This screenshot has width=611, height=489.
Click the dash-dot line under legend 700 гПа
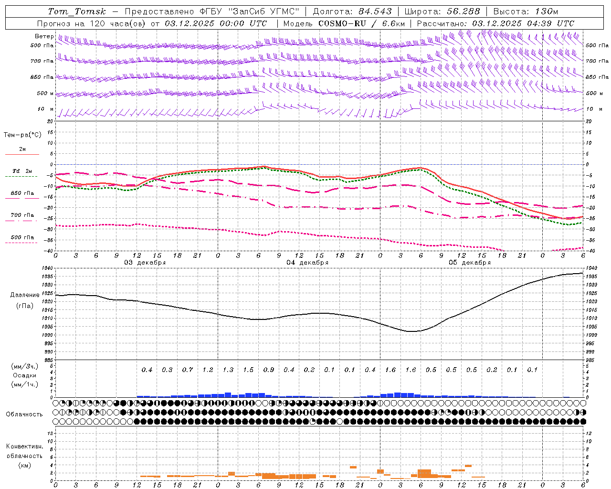22,221
